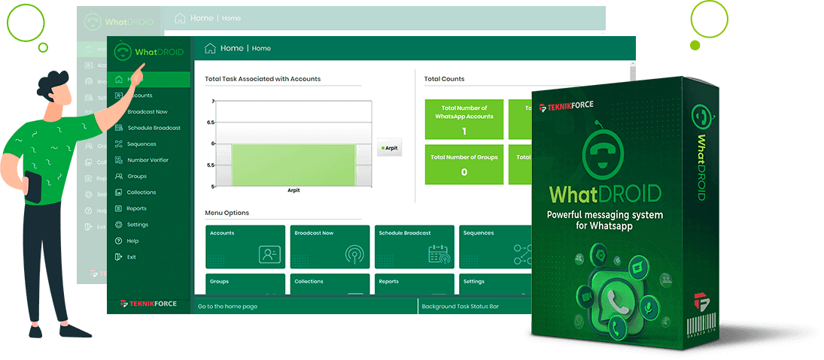This screenshot has width=824, height=360.
Task: Open Settings using the gear icon
Action: point(119,225)
